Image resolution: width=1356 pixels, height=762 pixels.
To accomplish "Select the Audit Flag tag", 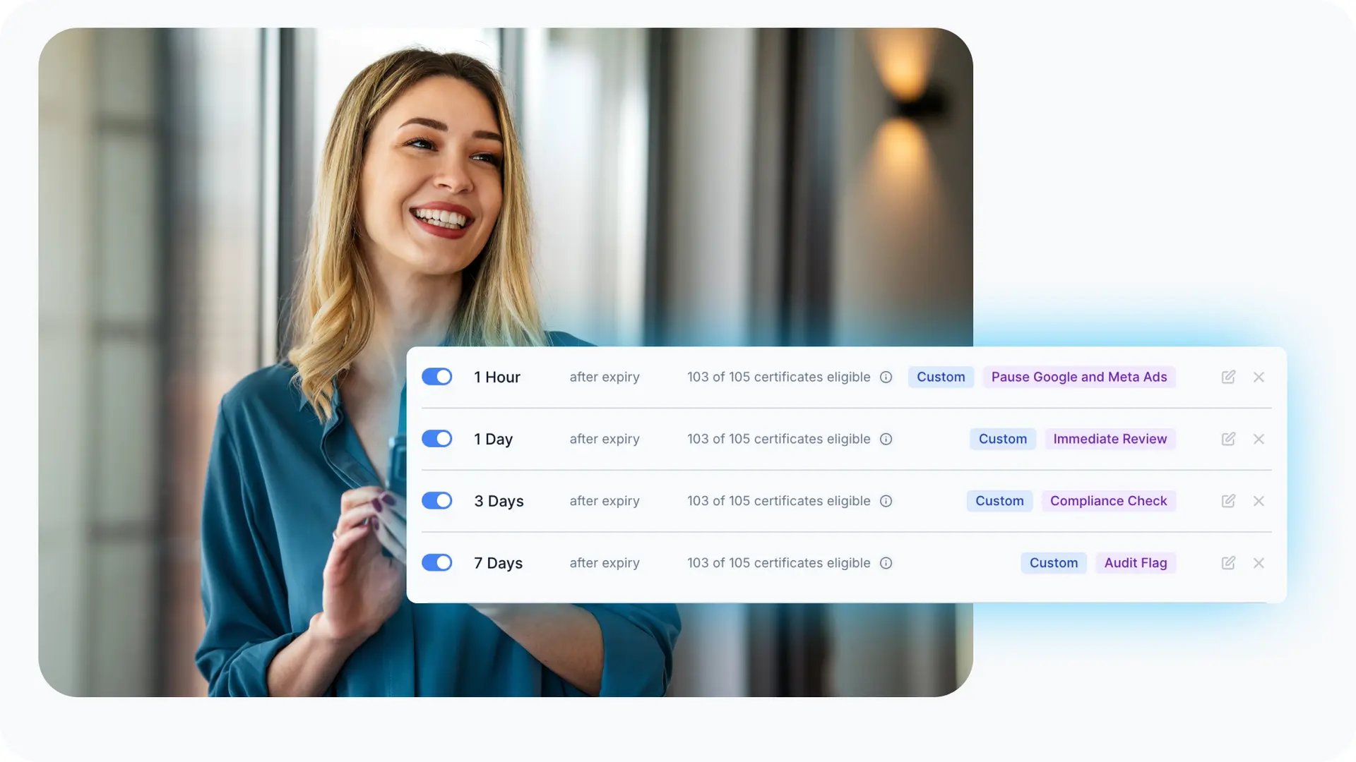I will [1136, 563].
